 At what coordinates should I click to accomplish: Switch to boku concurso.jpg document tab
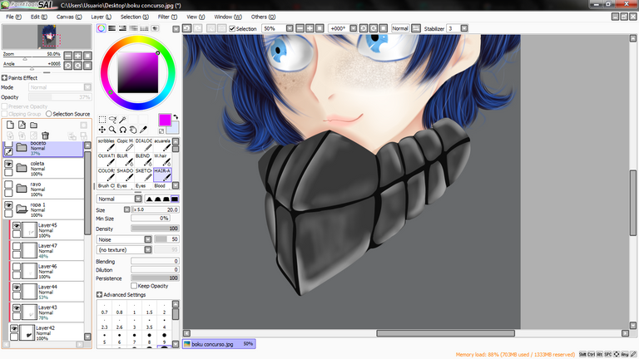click(x=219, y=344)
